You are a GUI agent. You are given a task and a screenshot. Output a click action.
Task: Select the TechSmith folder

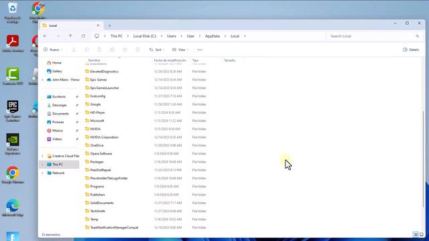(x=98, y=211)
